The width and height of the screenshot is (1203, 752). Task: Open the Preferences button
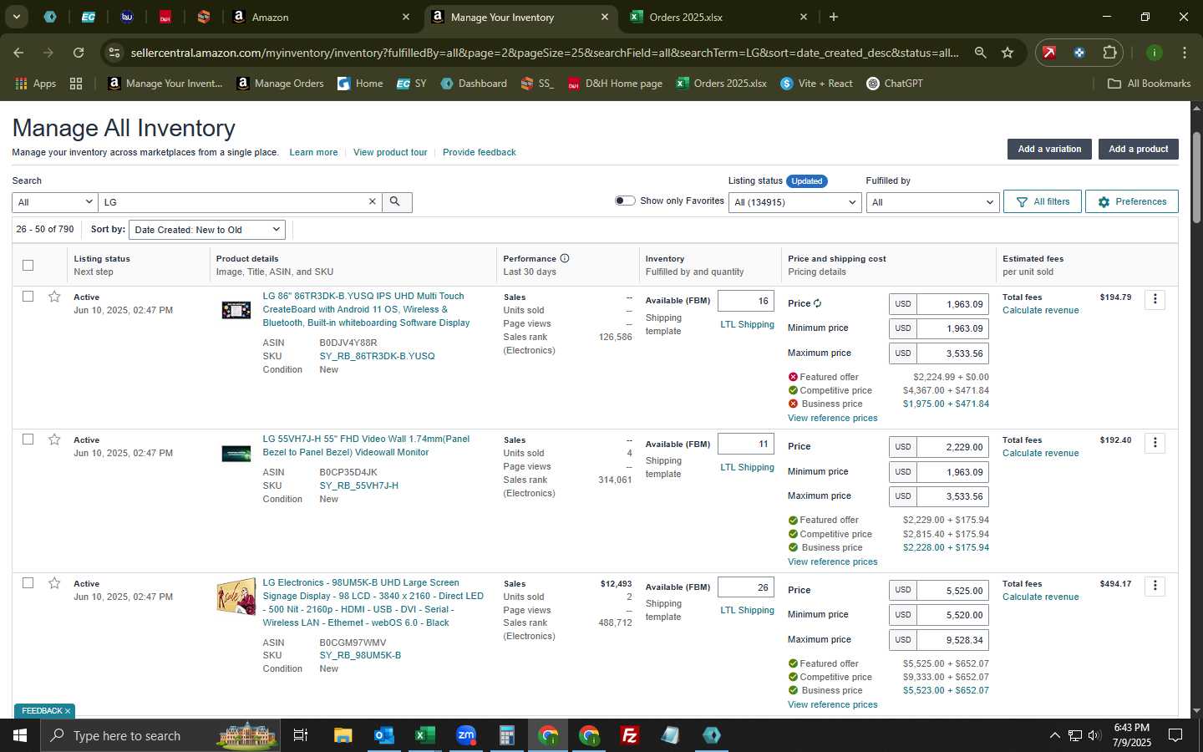(x=1132, y=201)
